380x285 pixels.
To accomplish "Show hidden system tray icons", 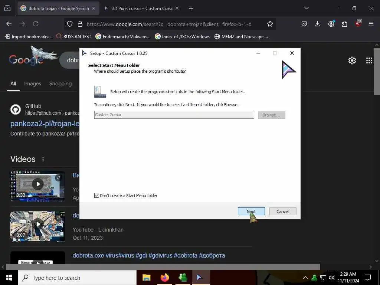I will click(x=305, y=278).
